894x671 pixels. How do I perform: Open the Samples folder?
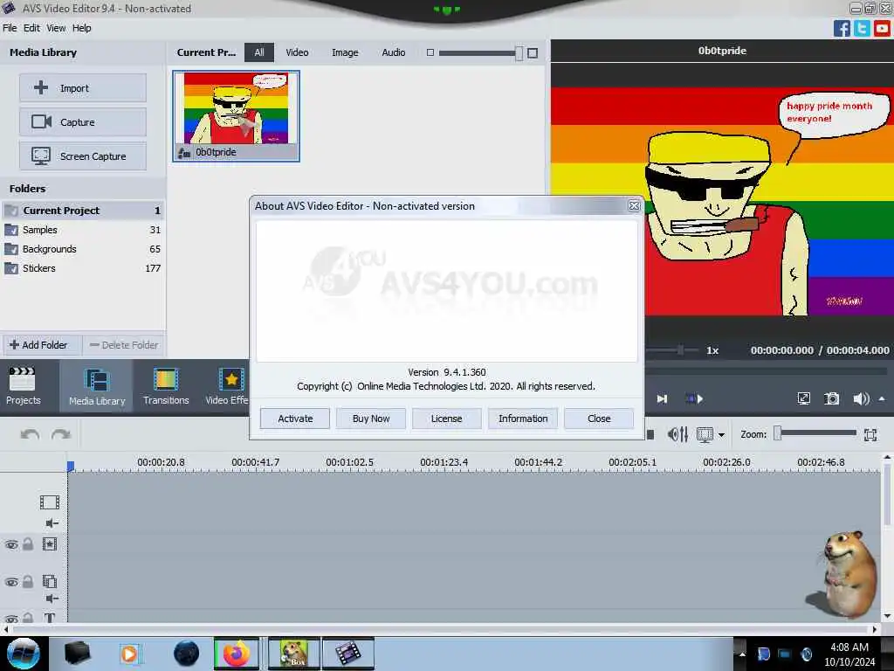coord(83,230)
